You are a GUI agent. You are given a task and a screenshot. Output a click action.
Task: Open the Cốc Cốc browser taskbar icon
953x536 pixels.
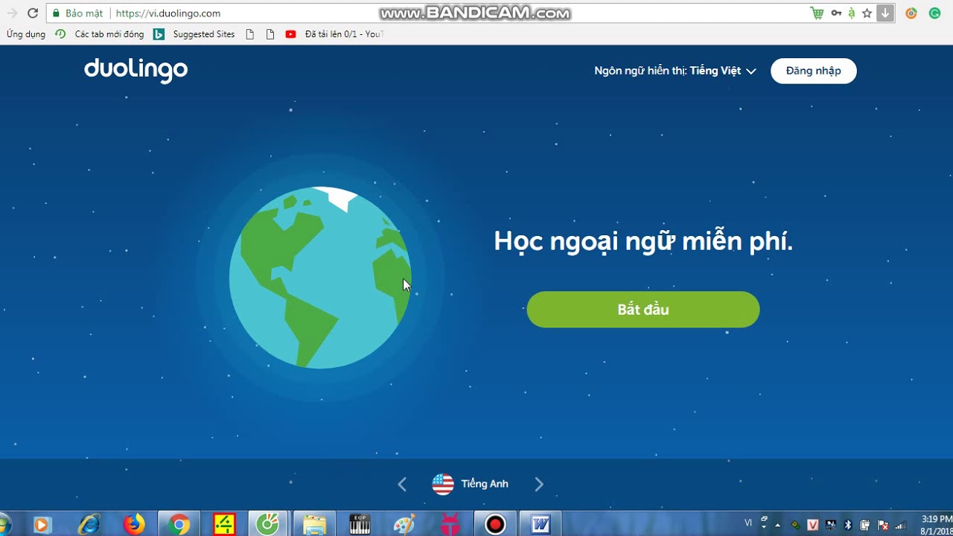[268, 524]
